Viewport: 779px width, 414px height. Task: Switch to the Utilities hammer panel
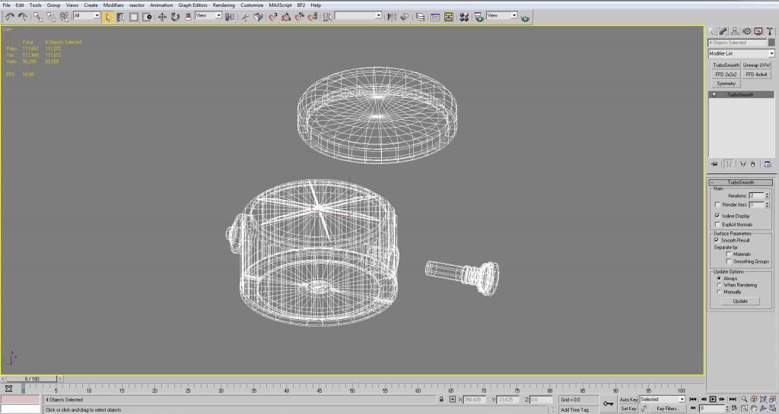(x=769, y=31)
